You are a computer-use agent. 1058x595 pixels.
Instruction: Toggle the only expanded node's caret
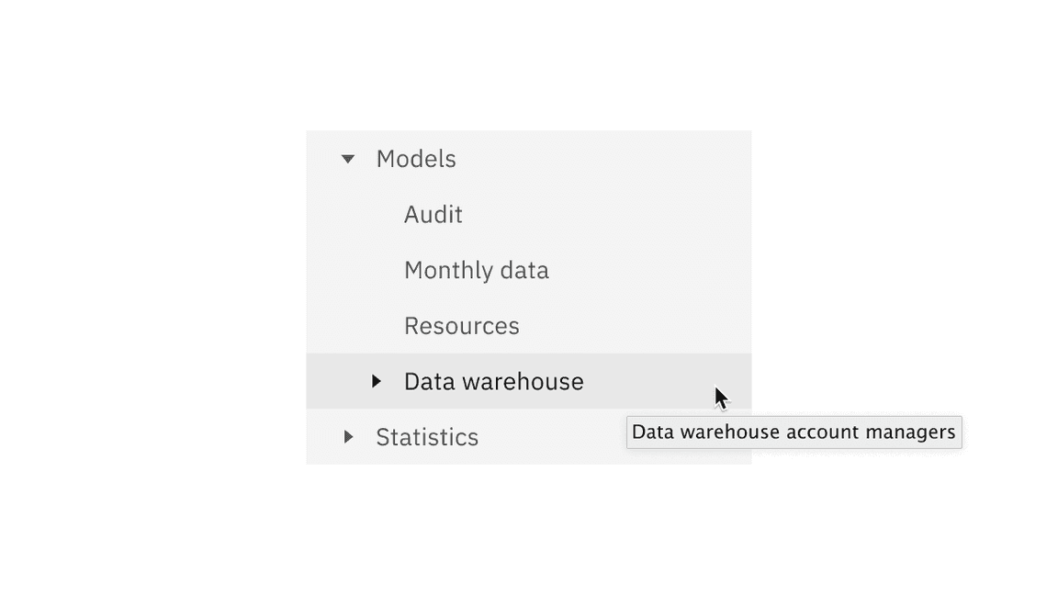coord(348,159)
